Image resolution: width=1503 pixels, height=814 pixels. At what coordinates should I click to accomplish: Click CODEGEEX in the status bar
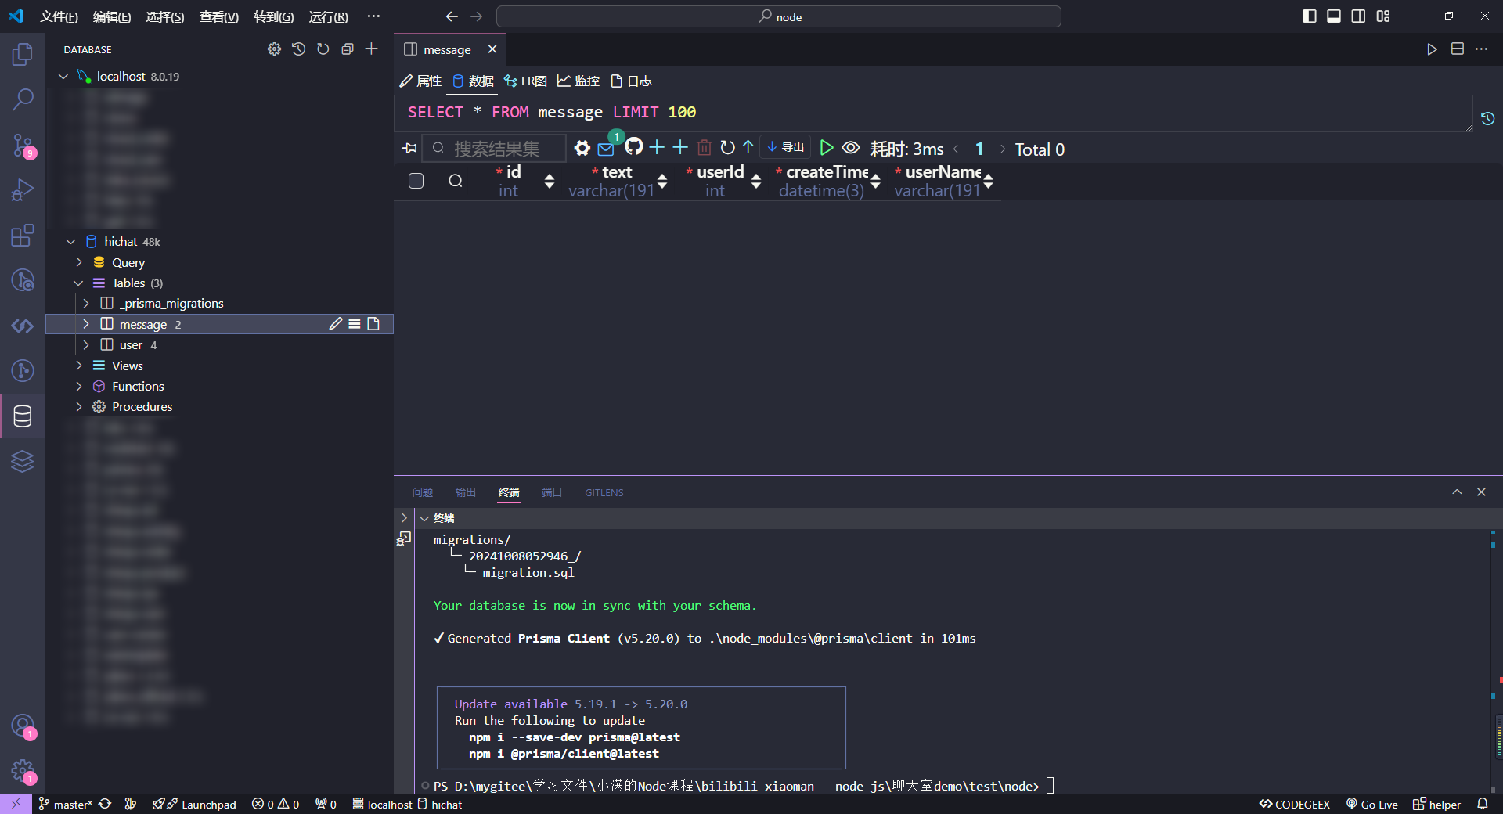point(1295,804)
